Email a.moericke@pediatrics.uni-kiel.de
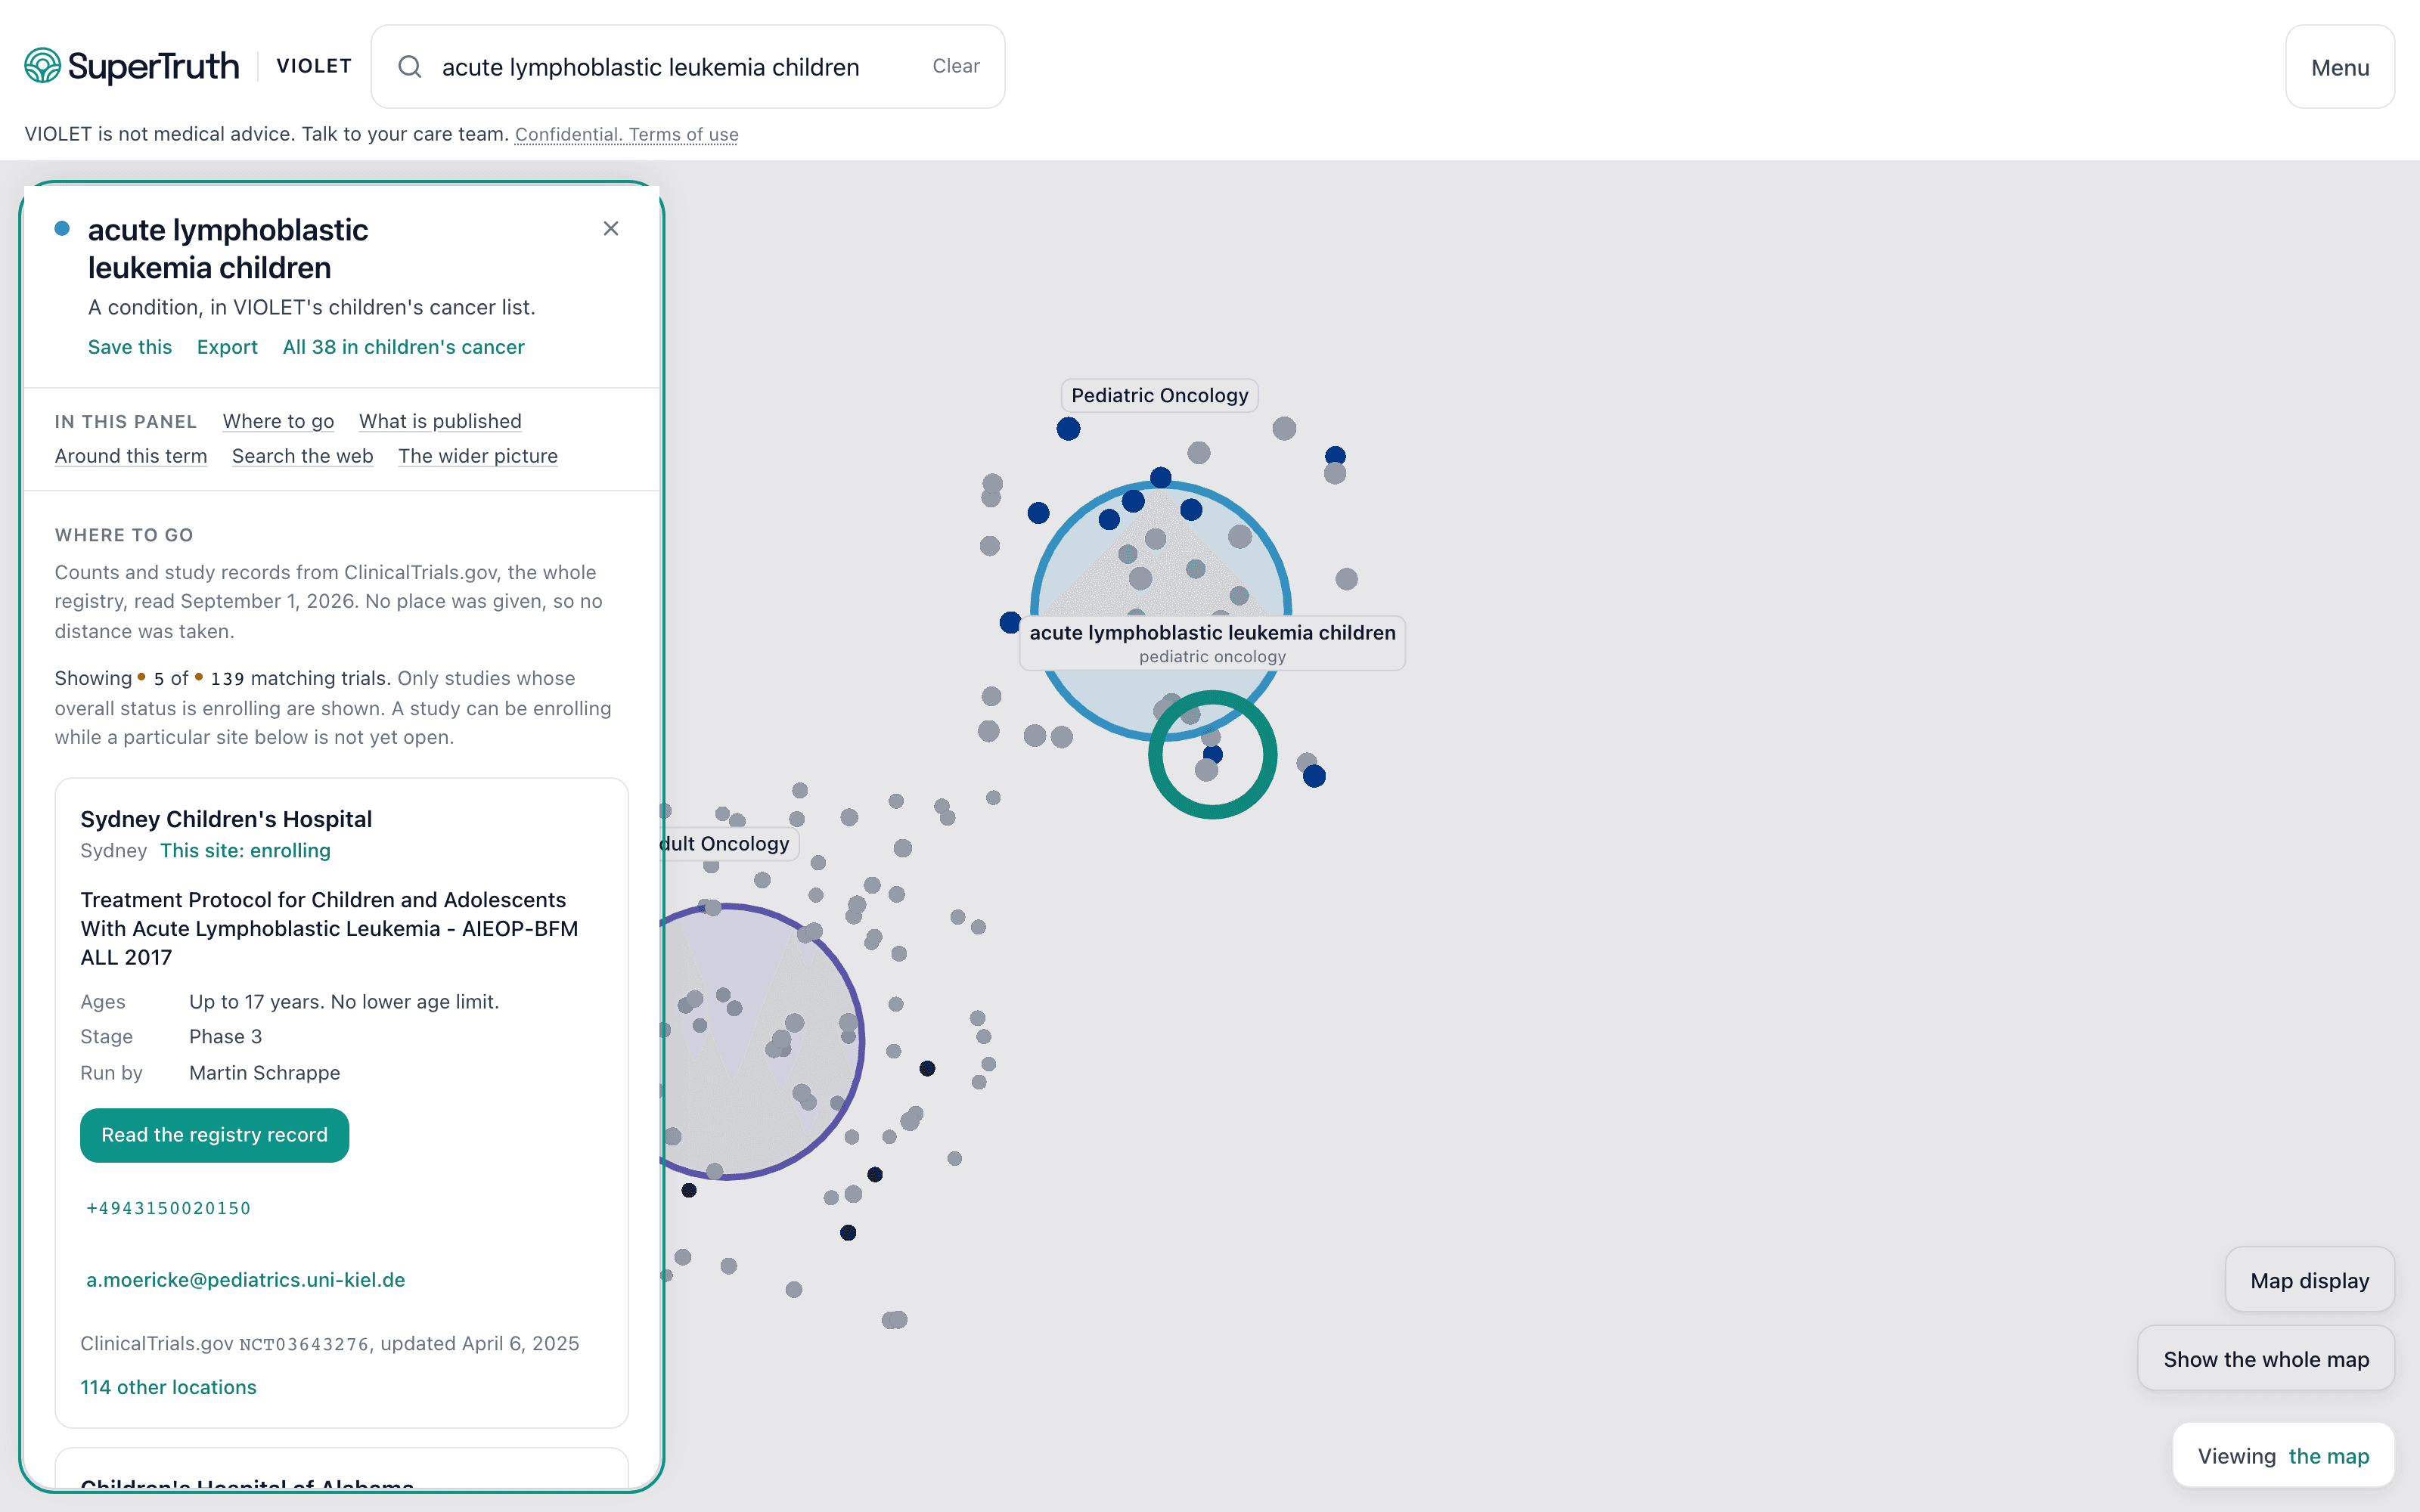The height and width of the screenshot is (1512, 2420). [246, 1280]
